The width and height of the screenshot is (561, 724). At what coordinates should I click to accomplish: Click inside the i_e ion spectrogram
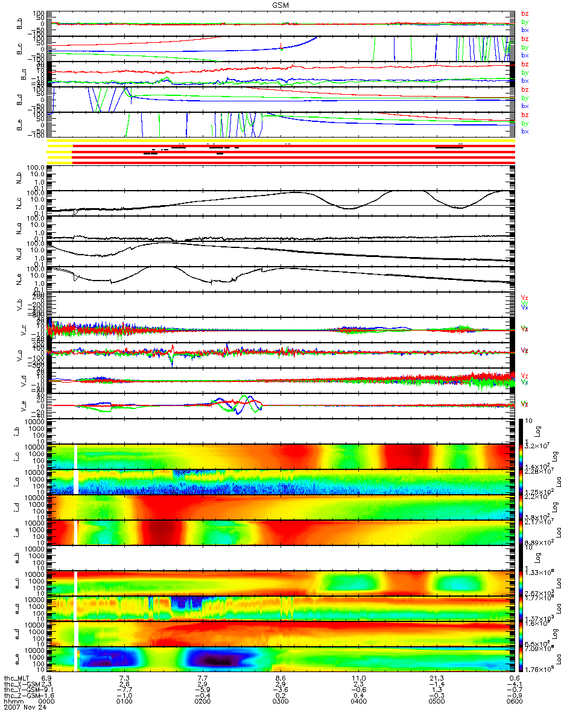[281, 532]
